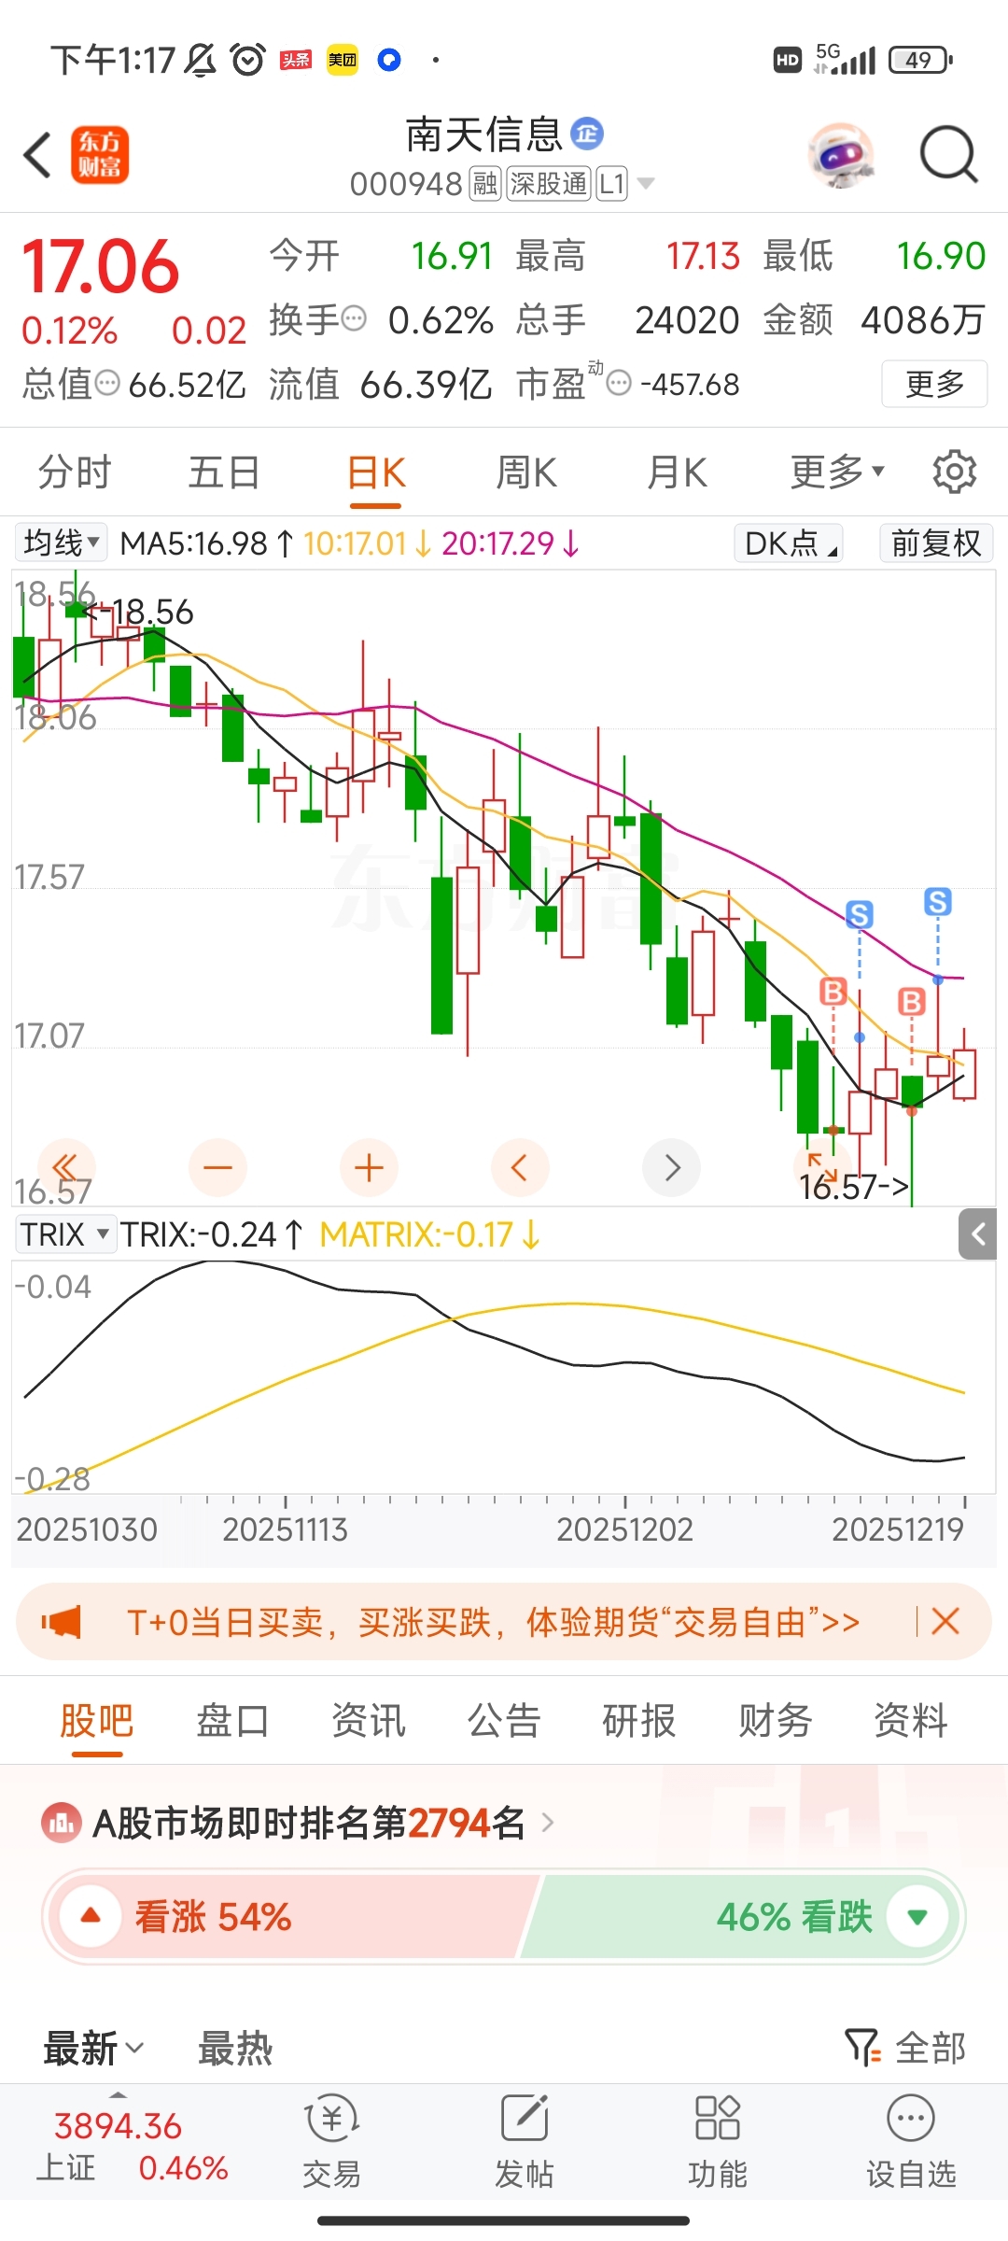Open chart settings gear icon
The image size is (1008, 2241).
[954, 472]
